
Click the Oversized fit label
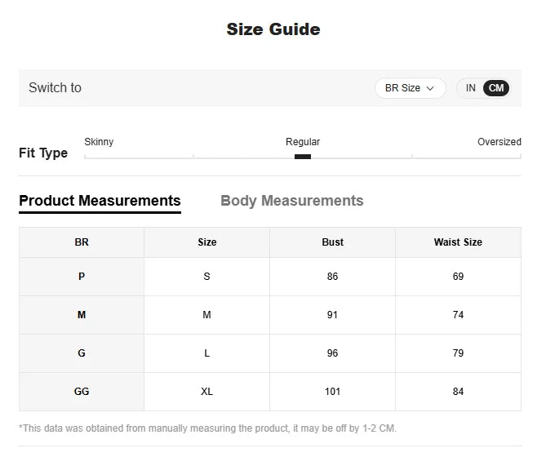click(x=499, y=142)
